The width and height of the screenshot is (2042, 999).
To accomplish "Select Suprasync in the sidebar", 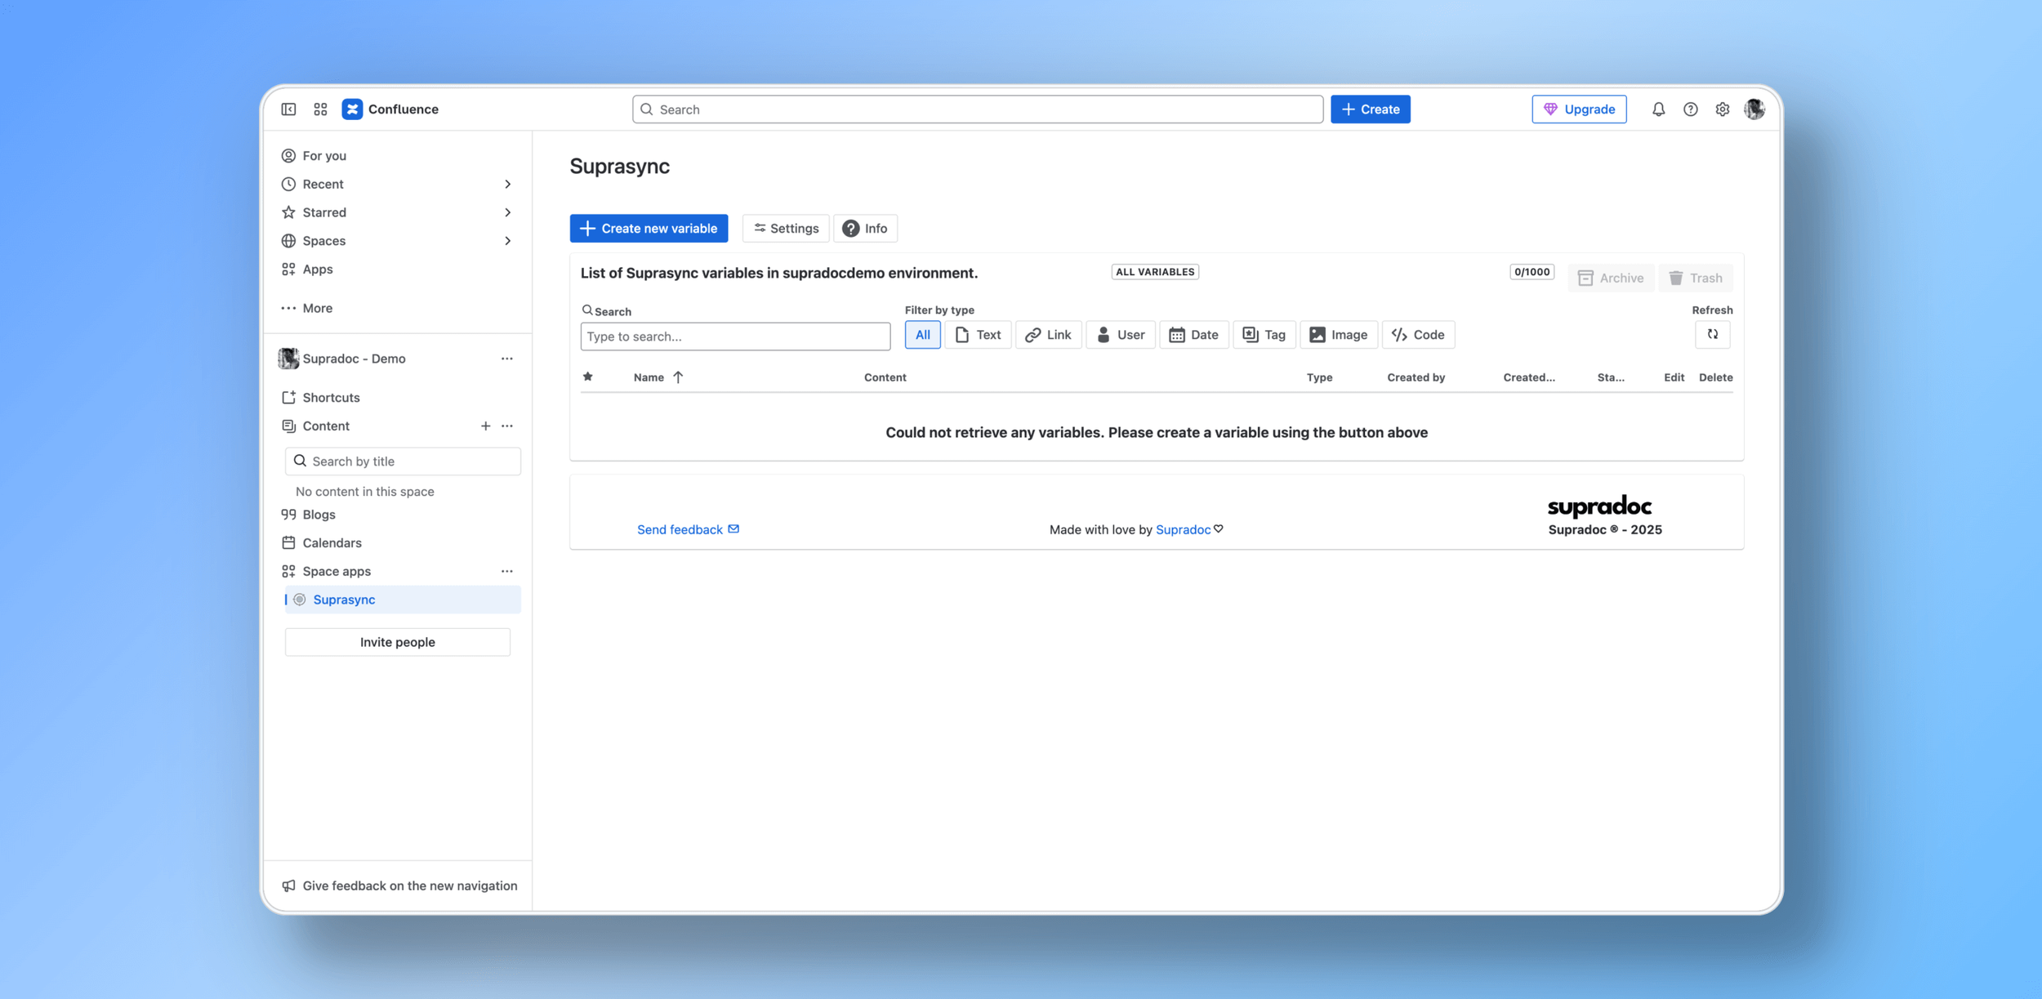I will tap(344, 600).
